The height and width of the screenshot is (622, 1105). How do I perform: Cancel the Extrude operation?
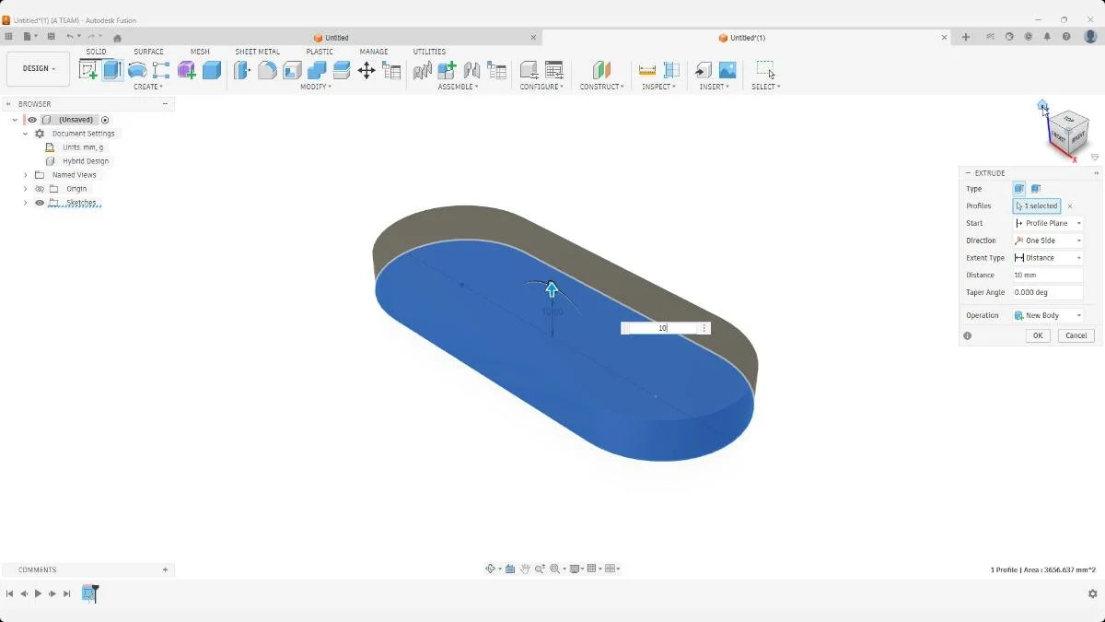1076,335
